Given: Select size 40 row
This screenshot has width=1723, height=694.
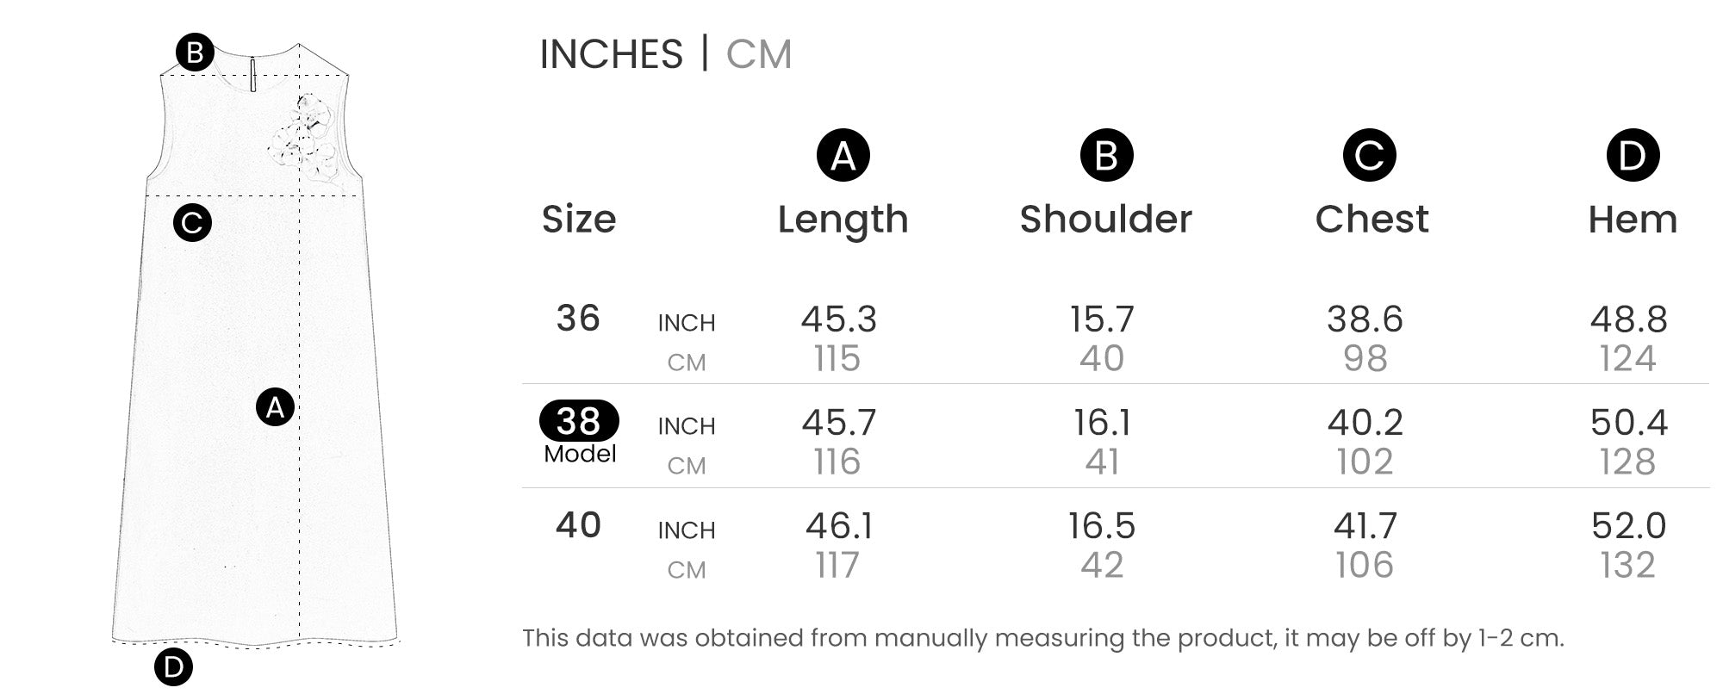Looking at the screenshot, I should 1116,545.
